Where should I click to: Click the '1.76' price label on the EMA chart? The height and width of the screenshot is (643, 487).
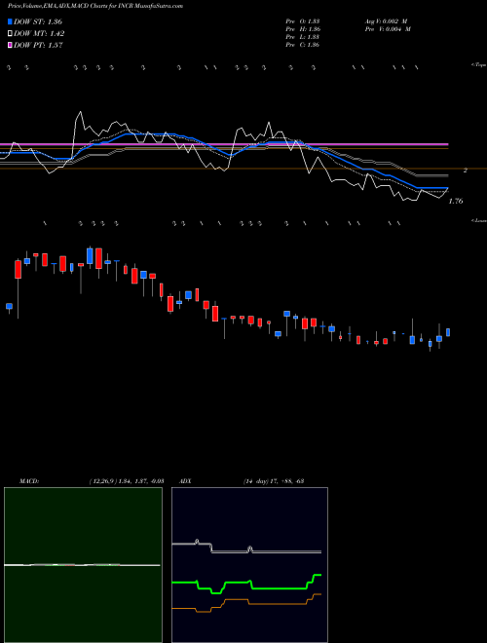[456, 201]
